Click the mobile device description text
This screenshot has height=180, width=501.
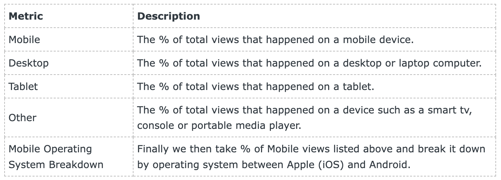coord(276,40)
